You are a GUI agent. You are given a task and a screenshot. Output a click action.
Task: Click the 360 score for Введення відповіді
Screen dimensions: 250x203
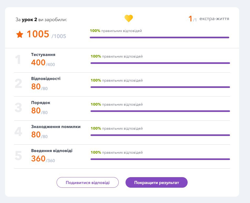38,158
